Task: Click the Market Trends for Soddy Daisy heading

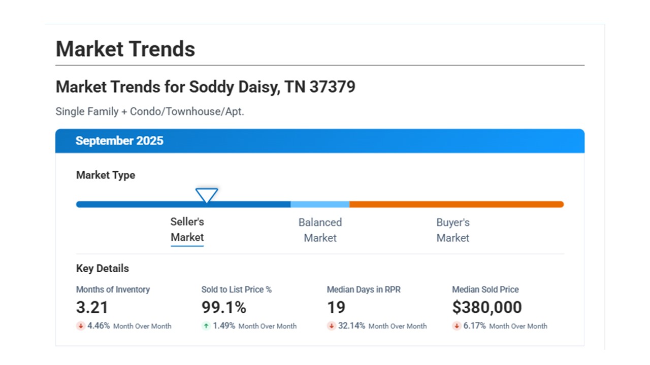Action: point(205,87)
